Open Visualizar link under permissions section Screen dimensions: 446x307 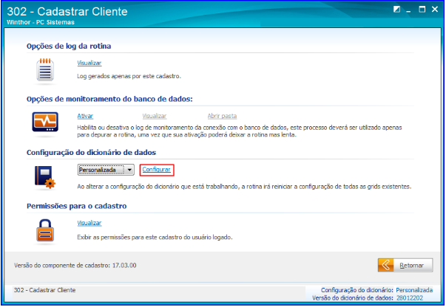pos(89,223)
